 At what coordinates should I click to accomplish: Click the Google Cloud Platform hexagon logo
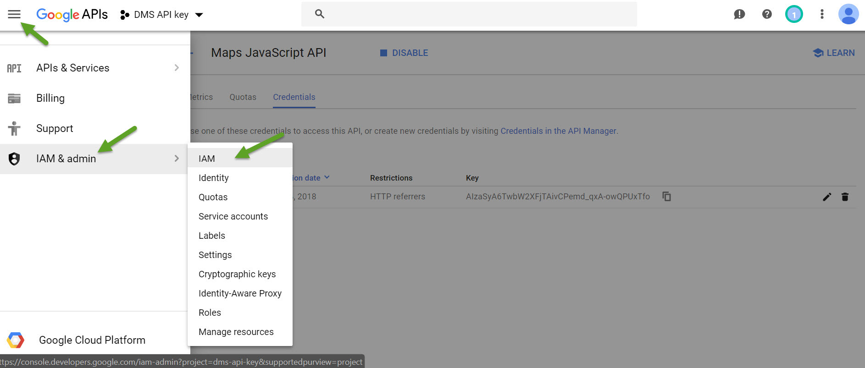[x=16, y=340]
